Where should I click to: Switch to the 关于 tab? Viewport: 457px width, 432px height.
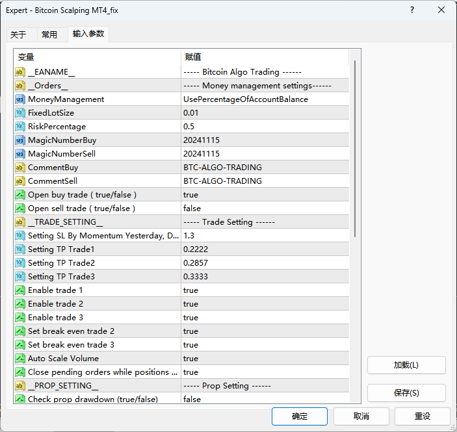point(18,35)
